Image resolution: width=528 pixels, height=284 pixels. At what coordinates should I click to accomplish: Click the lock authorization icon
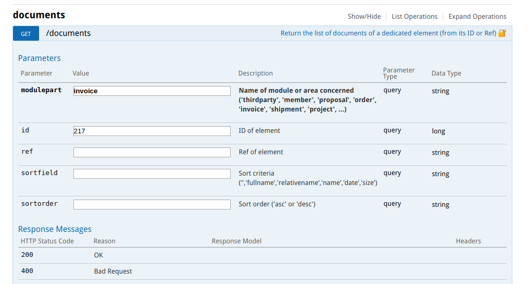point(502,33)
